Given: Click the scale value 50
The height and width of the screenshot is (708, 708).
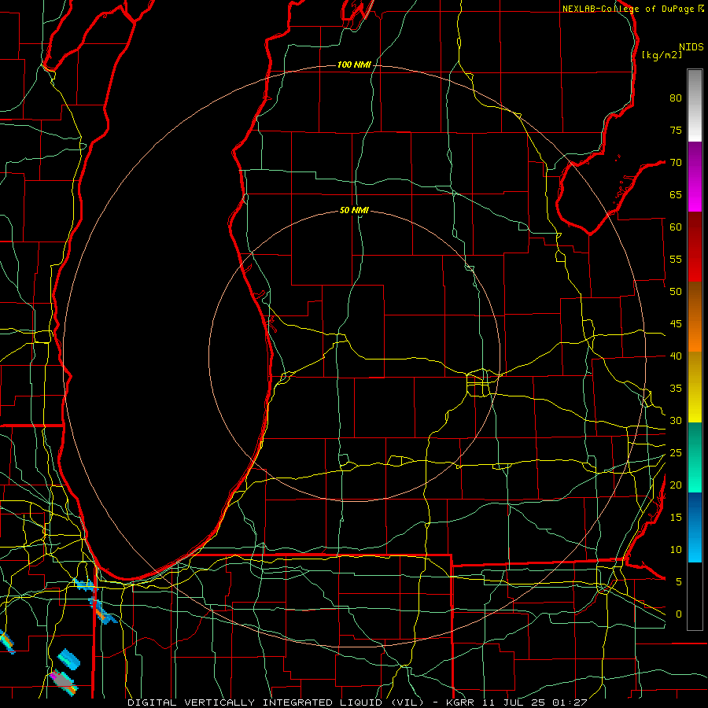Looking at the screenshot, I should [676, 291].
